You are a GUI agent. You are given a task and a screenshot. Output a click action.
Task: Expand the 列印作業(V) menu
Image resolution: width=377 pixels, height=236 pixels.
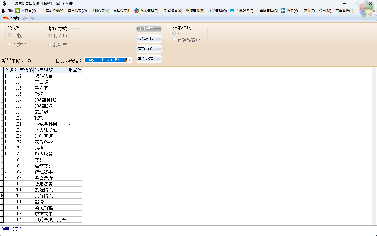(100, 11)
